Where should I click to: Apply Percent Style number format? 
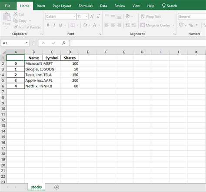191,25
